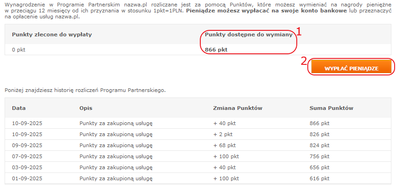The width and height of the screenshot is (396, 189).
Task: Select the '+ 2 pkt' change cell
Action: coord(223,134)
